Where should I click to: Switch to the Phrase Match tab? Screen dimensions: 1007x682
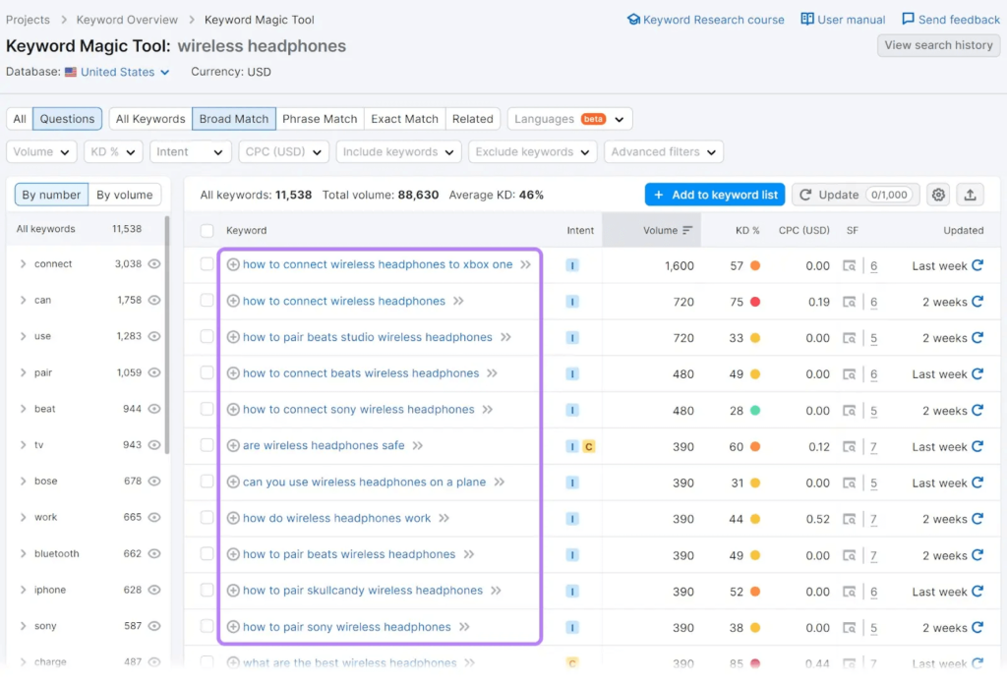pos(320,119)
